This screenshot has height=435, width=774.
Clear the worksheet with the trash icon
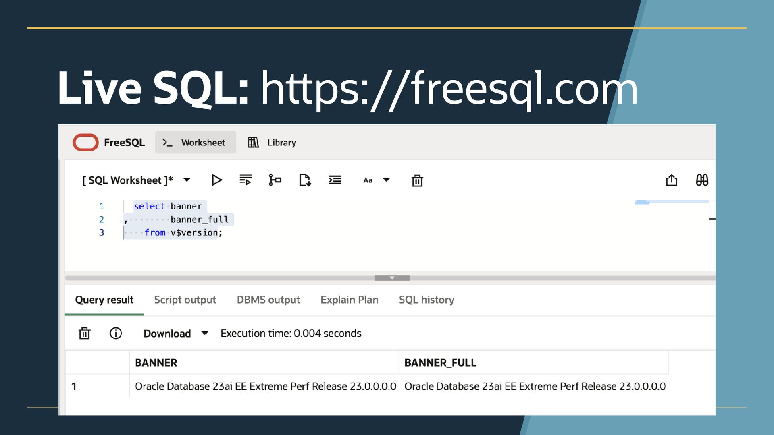coord(417,180)
